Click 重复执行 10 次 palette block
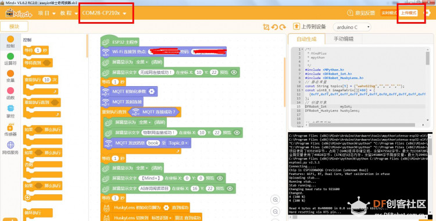The image size is (436, 221). [x=41, y=80]
